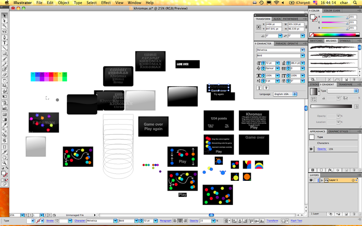Open the zoom level dropdown at bottom left

tap(22, 215)
